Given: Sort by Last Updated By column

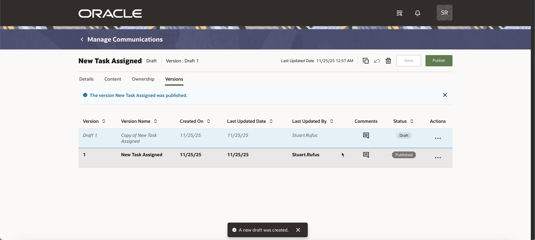Looking at the screenshot, I should click(332, 121).
